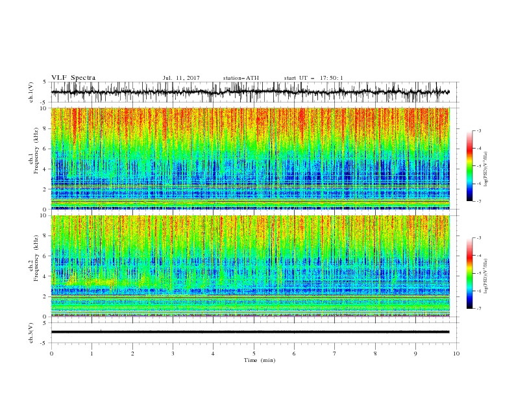Click the time axis tick label "0"
The height and width of the screenshot is (397, 514).
pyautogui.click(x=51, y=354)
